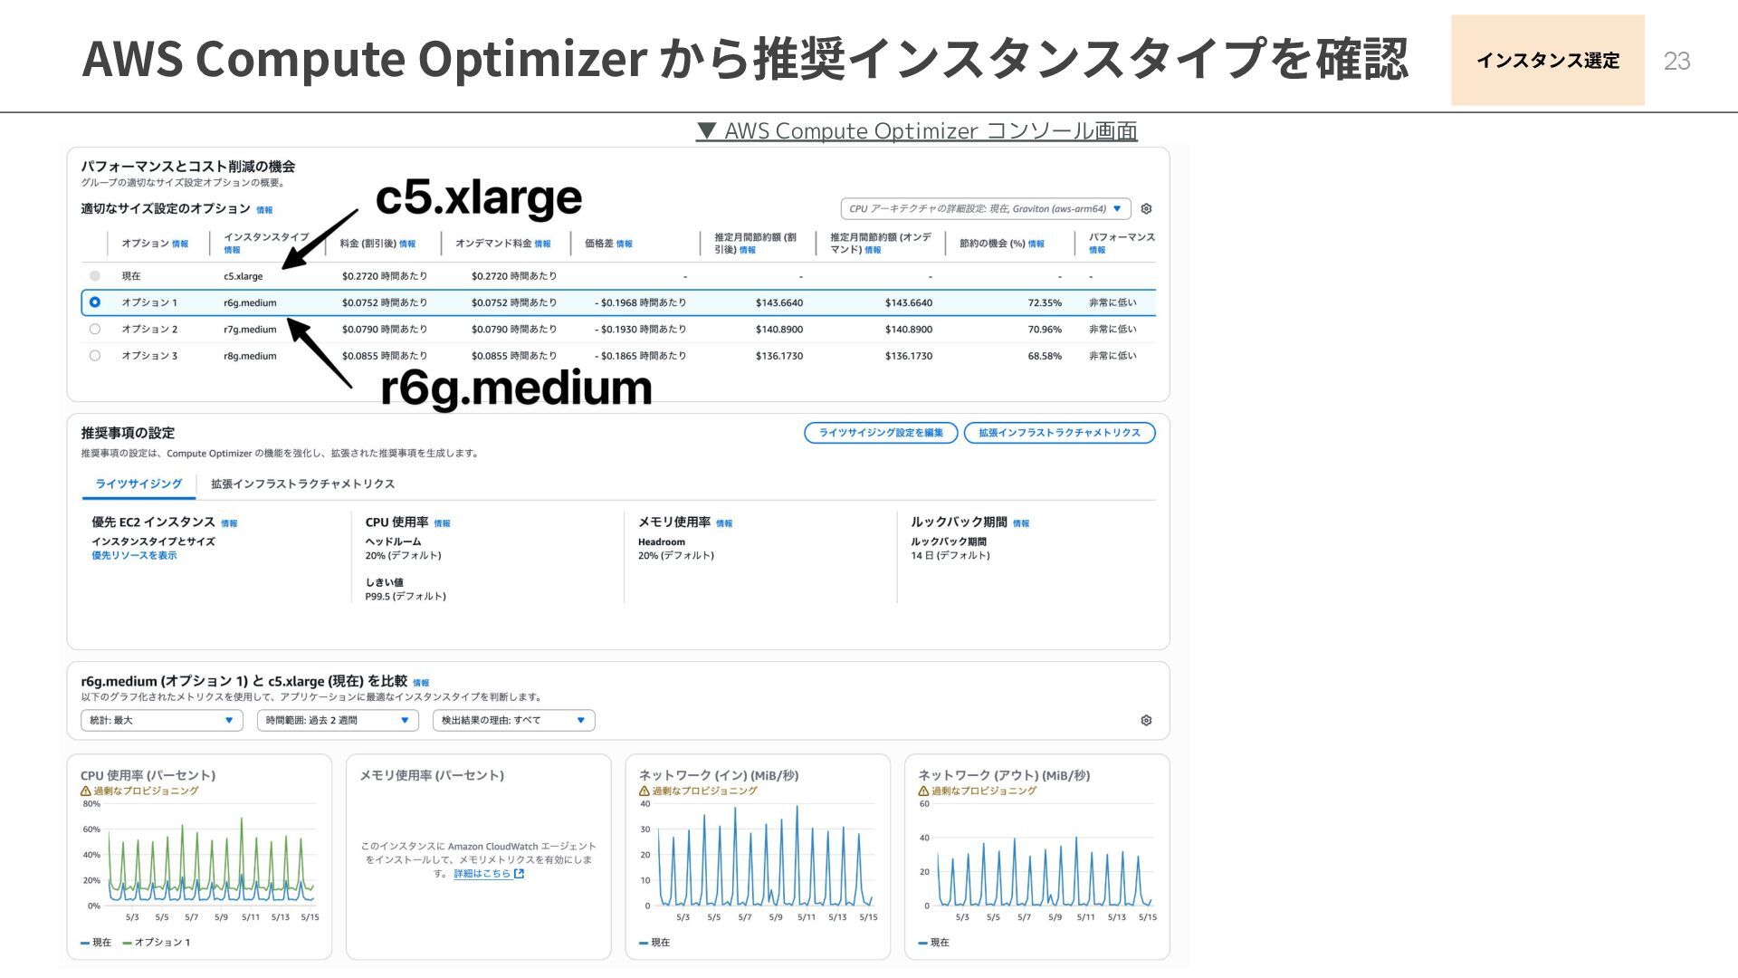Click the r6g.medium instance type cell
The width and height of the screenshot is (1738, 978).
250,302
